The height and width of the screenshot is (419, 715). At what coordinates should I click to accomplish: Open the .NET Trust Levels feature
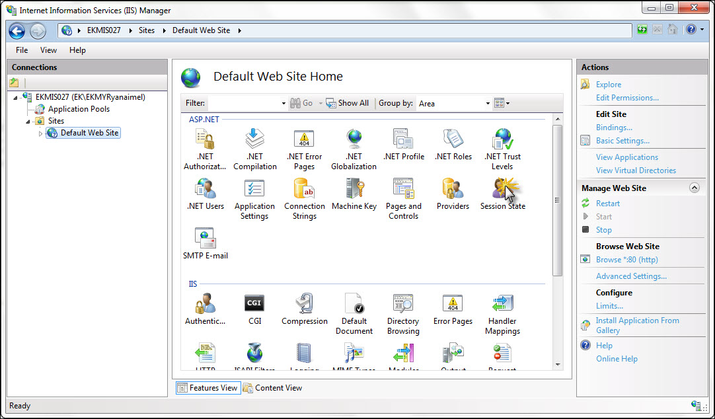(x=502, y=149)
